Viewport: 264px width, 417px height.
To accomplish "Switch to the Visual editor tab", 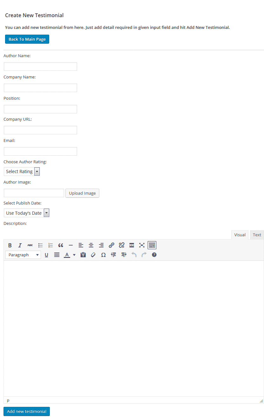I will (240, 235).
